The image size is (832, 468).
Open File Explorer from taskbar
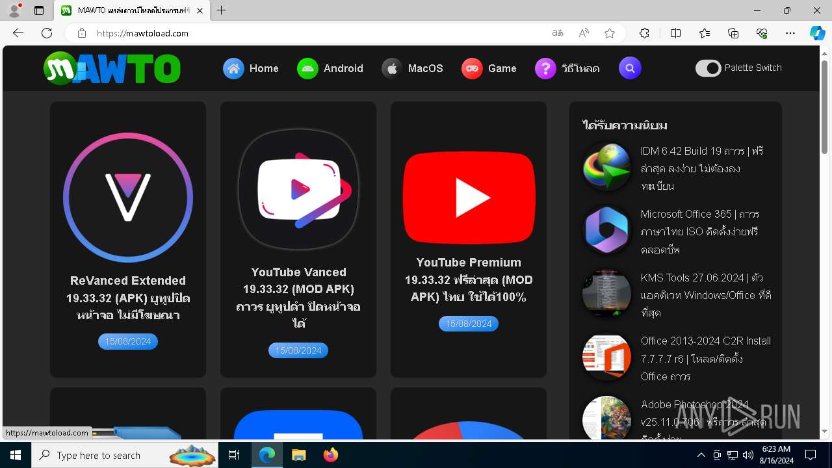(298, 455)
